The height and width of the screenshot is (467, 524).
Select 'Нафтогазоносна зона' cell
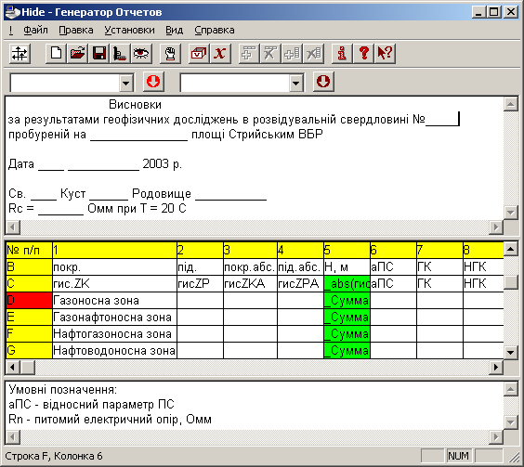pos(114,333)
